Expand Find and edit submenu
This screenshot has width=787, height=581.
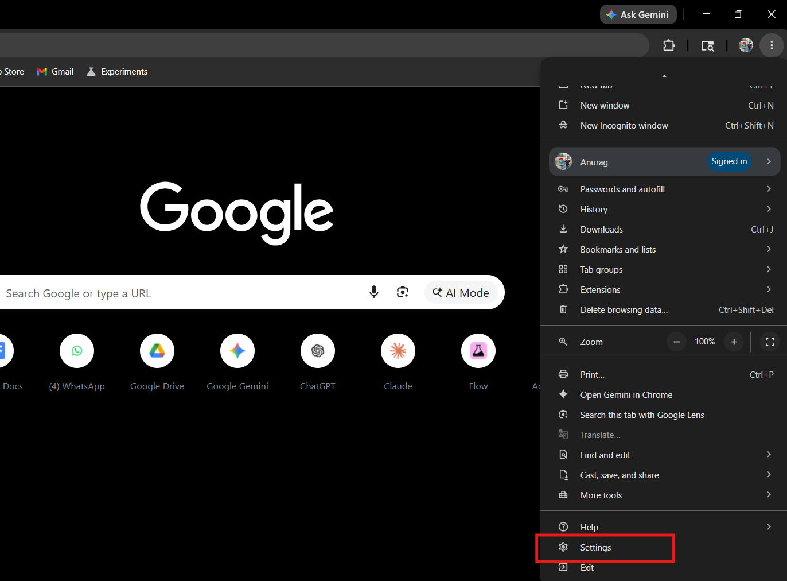click(x=664, y=455)
